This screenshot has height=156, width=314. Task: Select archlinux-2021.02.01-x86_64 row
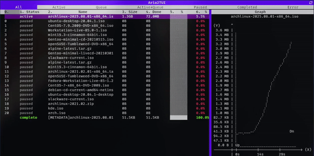(x=106, y=72)
